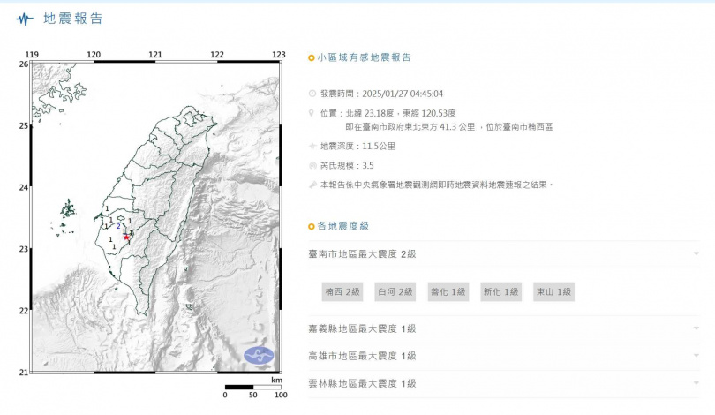Click the weather agency logo on map

[259, 356]
